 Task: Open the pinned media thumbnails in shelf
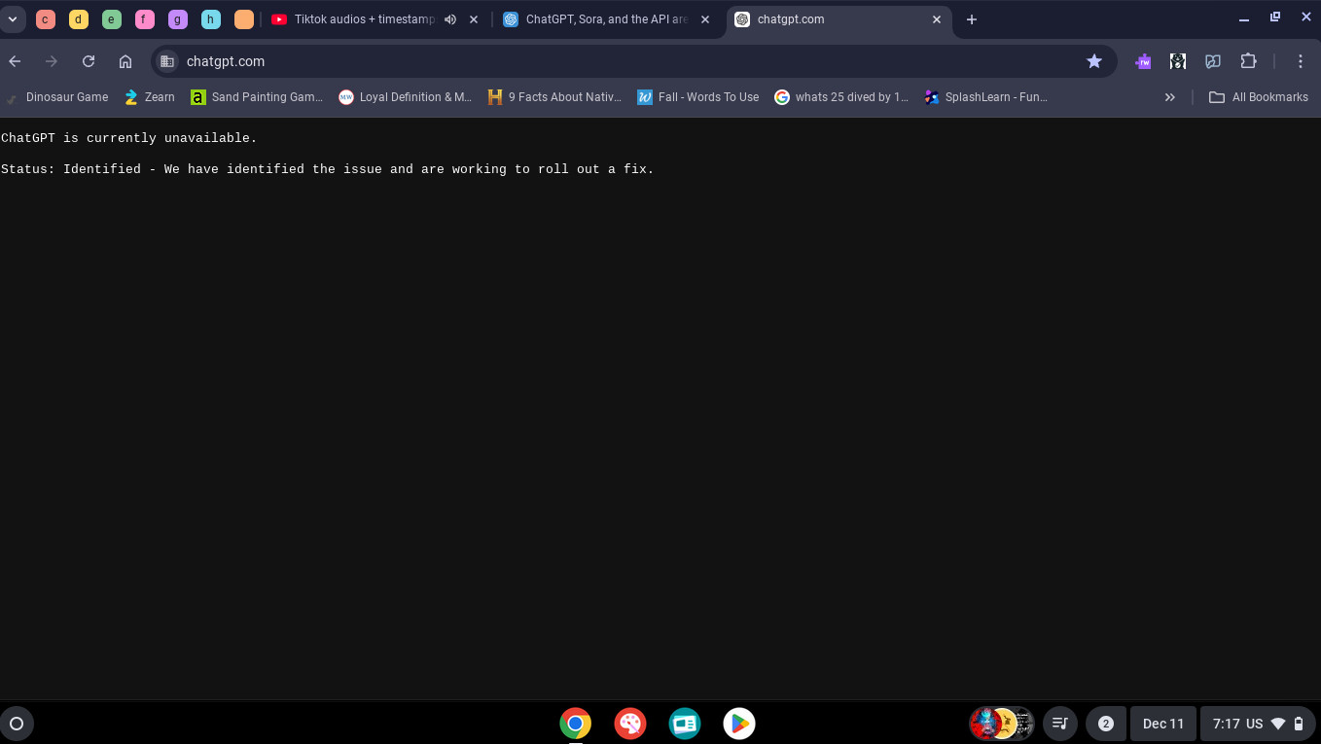coord(1001,724)
